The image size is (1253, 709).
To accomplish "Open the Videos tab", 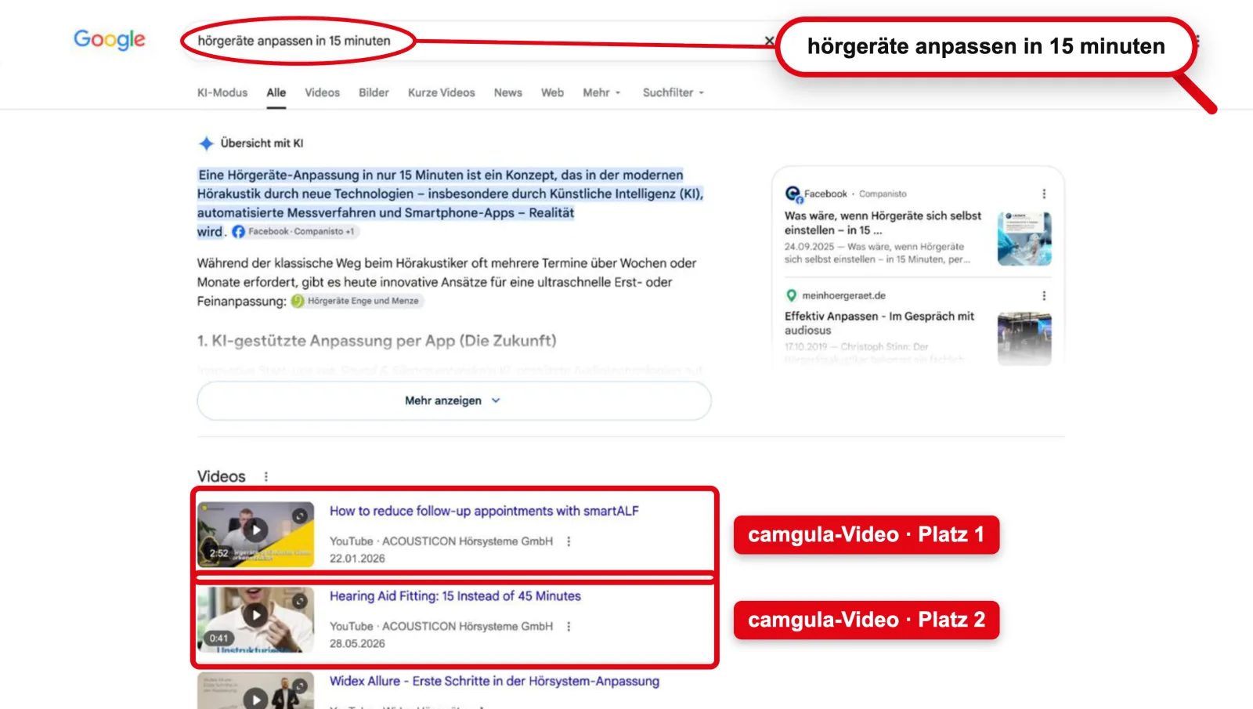I will (322, 92).
